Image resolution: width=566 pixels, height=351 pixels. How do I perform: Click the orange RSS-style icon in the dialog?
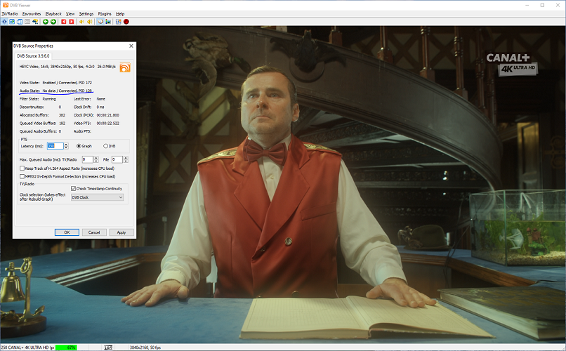[125, 67]
